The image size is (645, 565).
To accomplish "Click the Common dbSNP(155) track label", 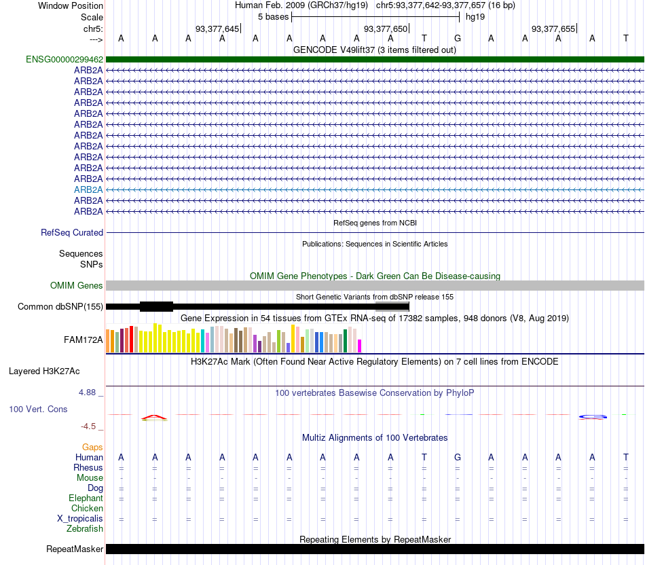I will coord(60,306).
